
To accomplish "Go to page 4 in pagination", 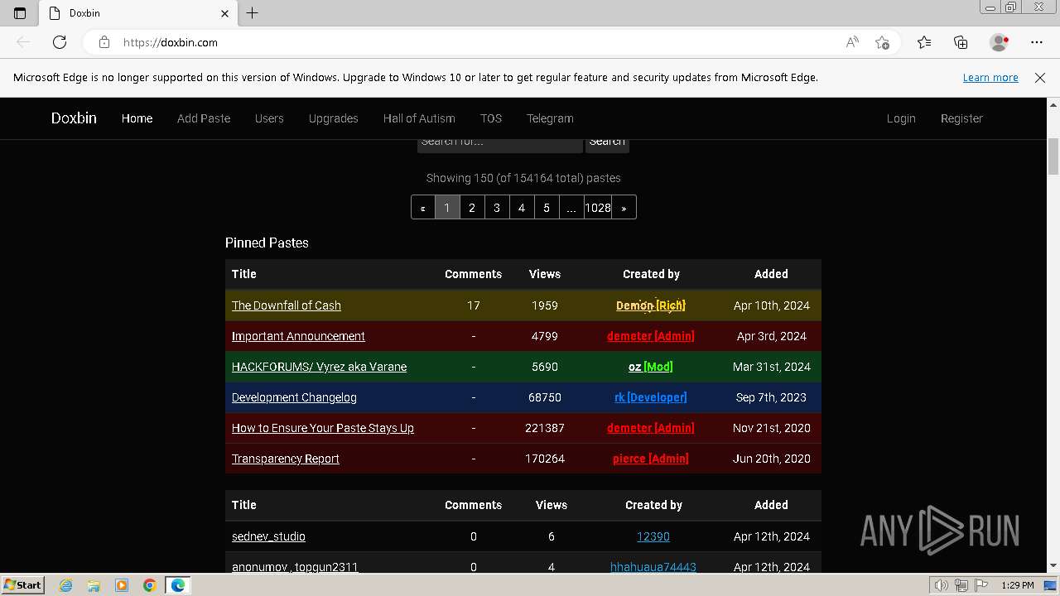I will tap(522, 207).
